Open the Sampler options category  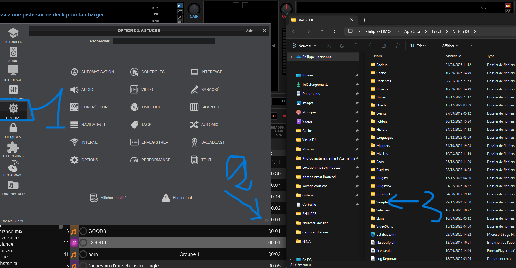(205, 107)
